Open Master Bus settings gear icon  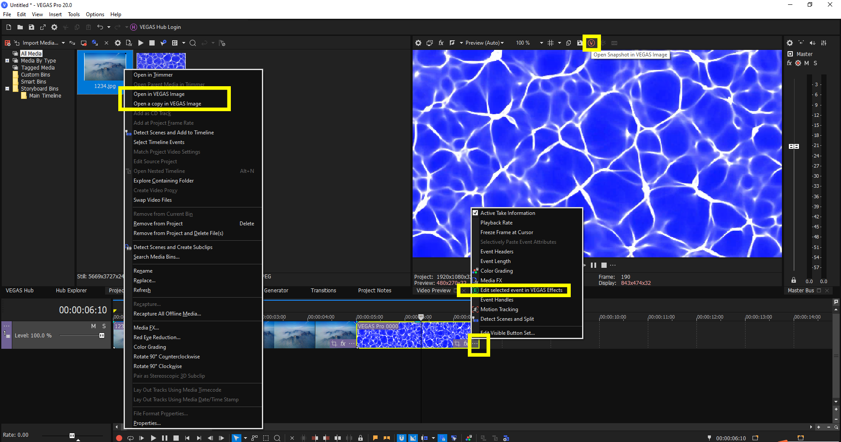pyautogui.click(x=790, y=43)
